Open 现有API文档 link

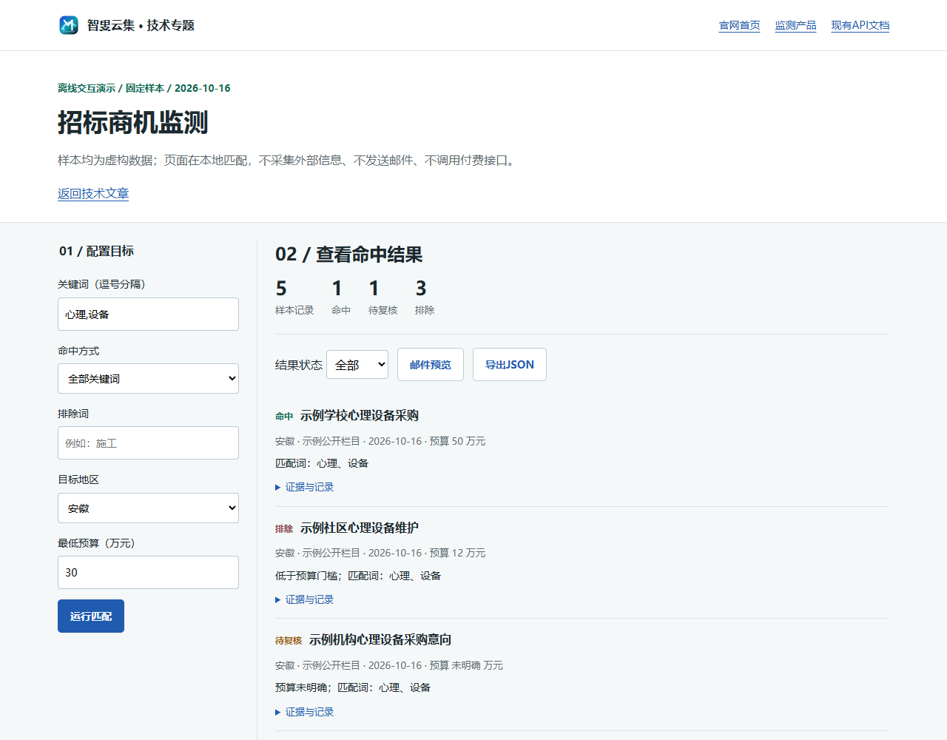[860, 25]
